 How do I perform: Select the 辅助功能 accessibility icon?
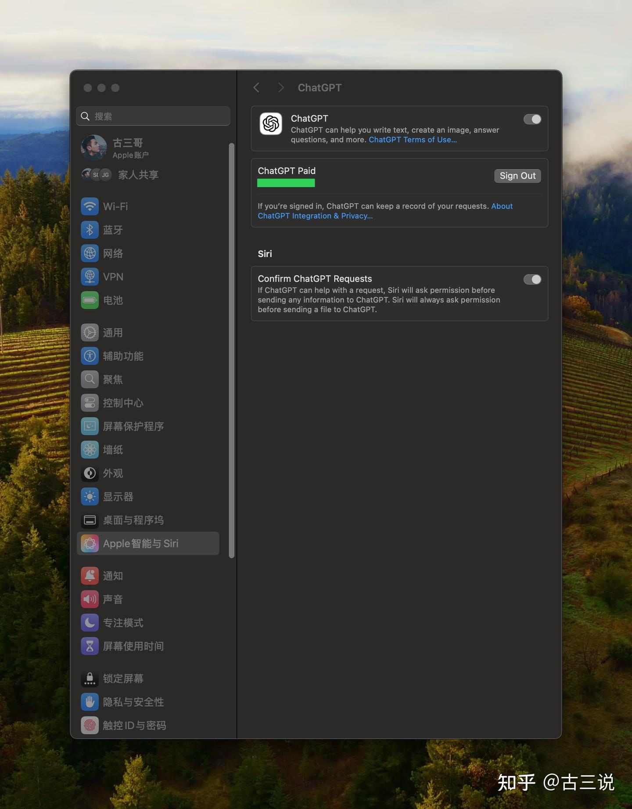(x=90, y=356)
